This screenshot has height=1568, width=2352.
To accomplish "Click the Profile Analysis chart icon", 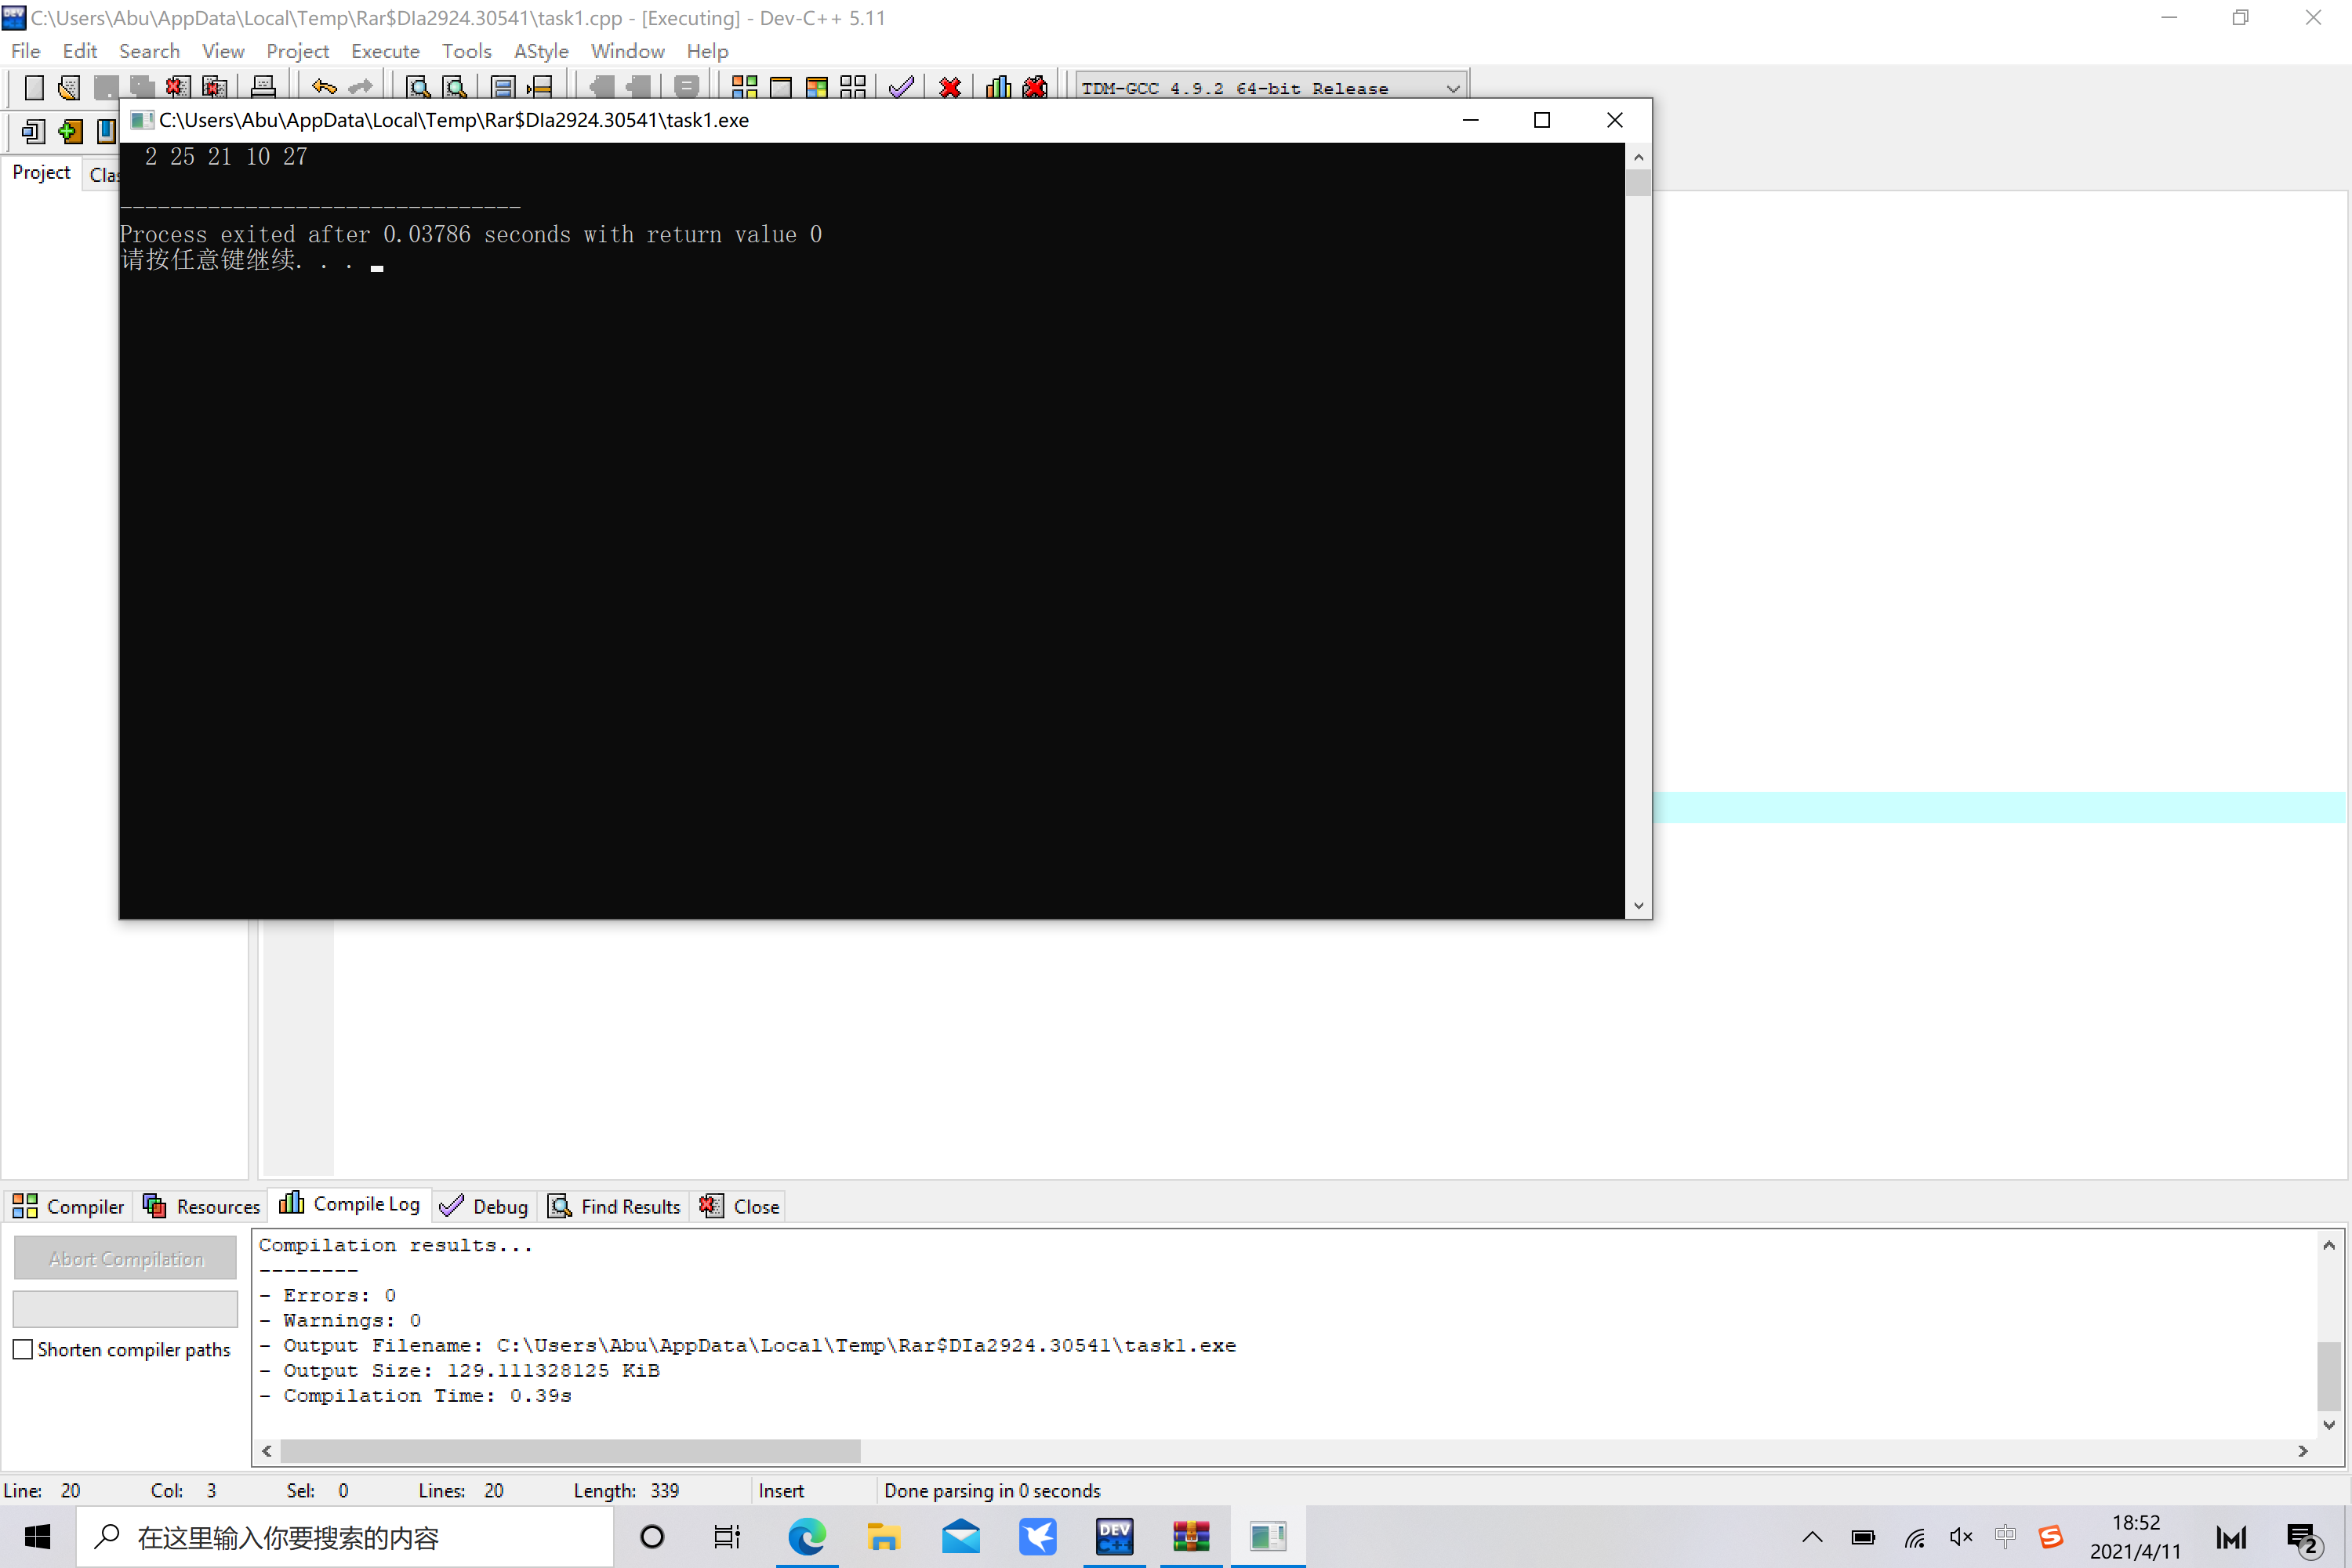I will 998,88.
